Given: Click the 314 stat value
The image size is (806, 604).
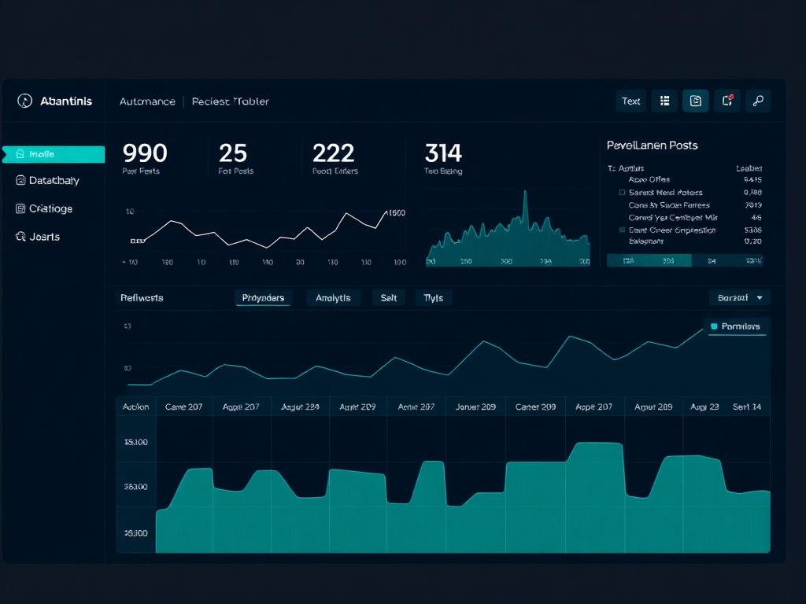Looking at the screenshot, I should click(444, 153).
